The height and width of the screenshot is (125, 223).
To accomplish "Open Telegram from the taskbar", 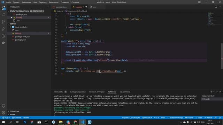I will 68,122.
